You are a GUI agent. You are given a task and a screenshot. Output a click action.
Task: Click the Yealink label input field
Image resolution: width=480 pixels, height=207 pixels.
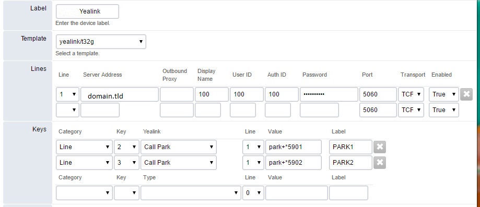[x=87, y=11]
